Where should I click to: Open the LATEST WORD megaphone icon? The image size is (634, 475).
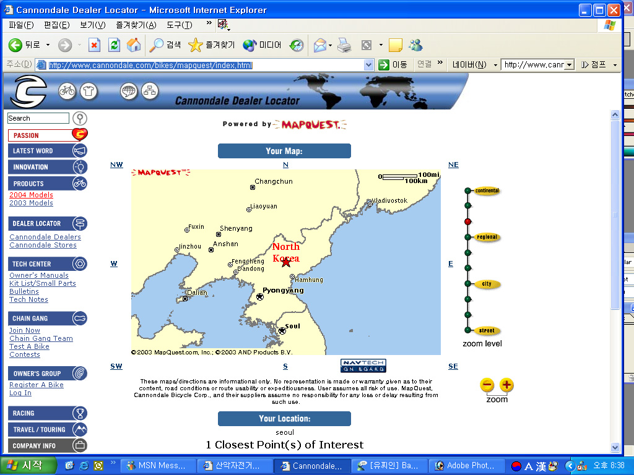pyautogui.click(x=80, y=151)
